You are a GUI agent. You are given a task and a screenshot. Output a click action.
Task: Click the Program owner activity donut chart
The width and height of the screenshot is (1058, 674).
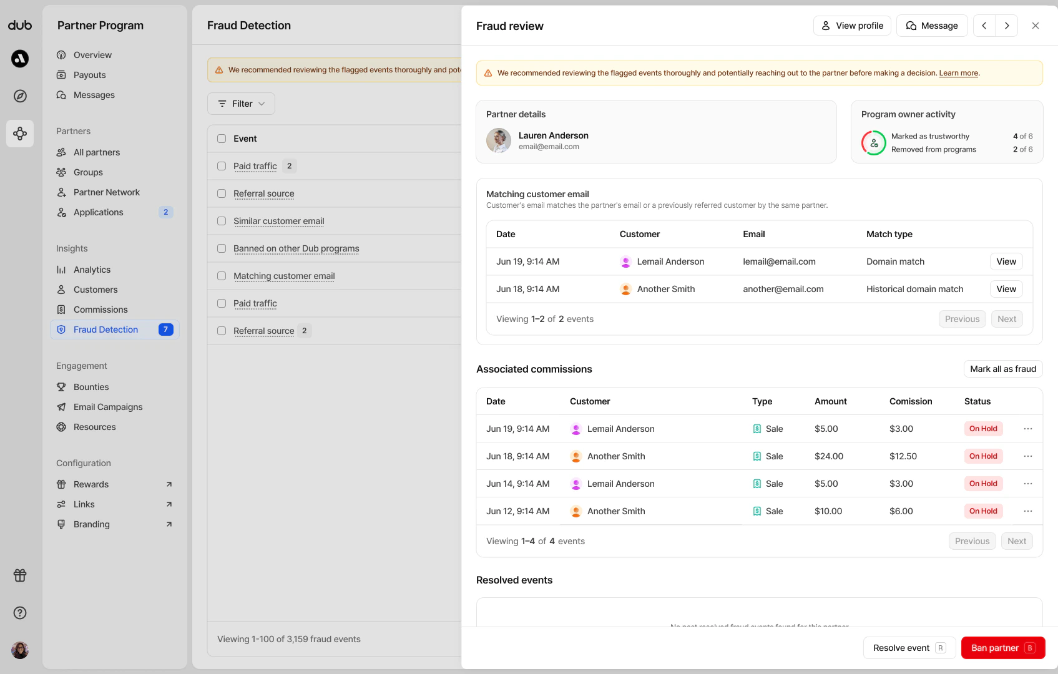click(x=874, y=143)
